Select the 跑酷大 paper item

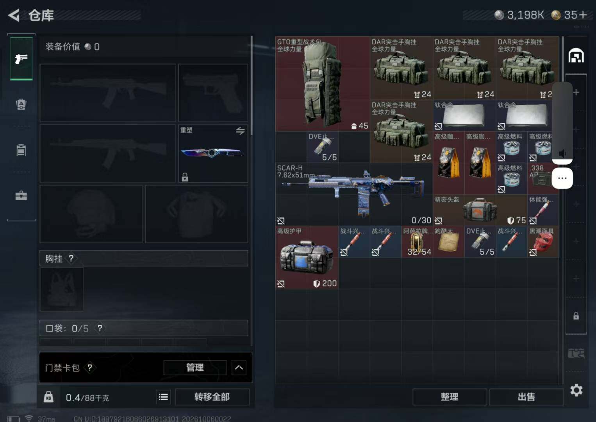(x=449, y=242)
